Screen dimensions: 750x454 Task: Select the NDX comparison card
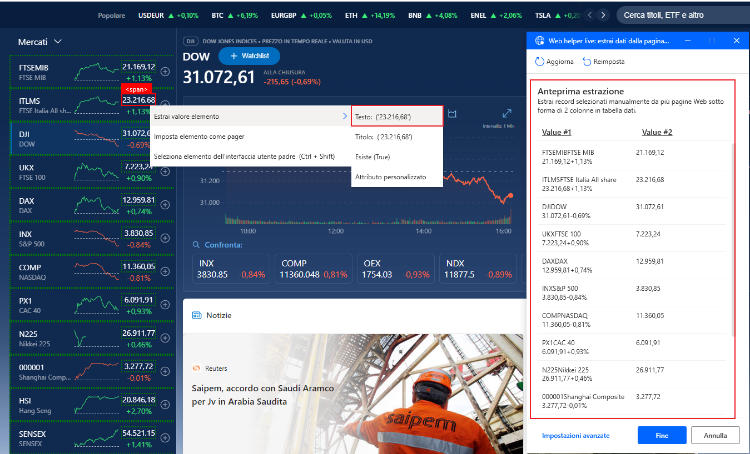pos(478,269)
